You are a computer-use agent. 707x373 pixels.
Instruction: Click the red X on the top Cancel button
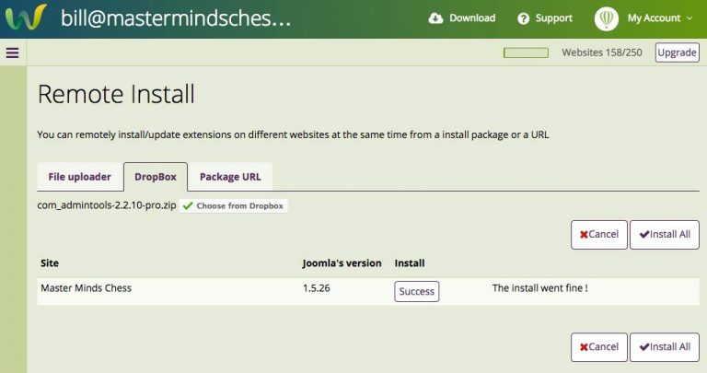click(584, 235)
